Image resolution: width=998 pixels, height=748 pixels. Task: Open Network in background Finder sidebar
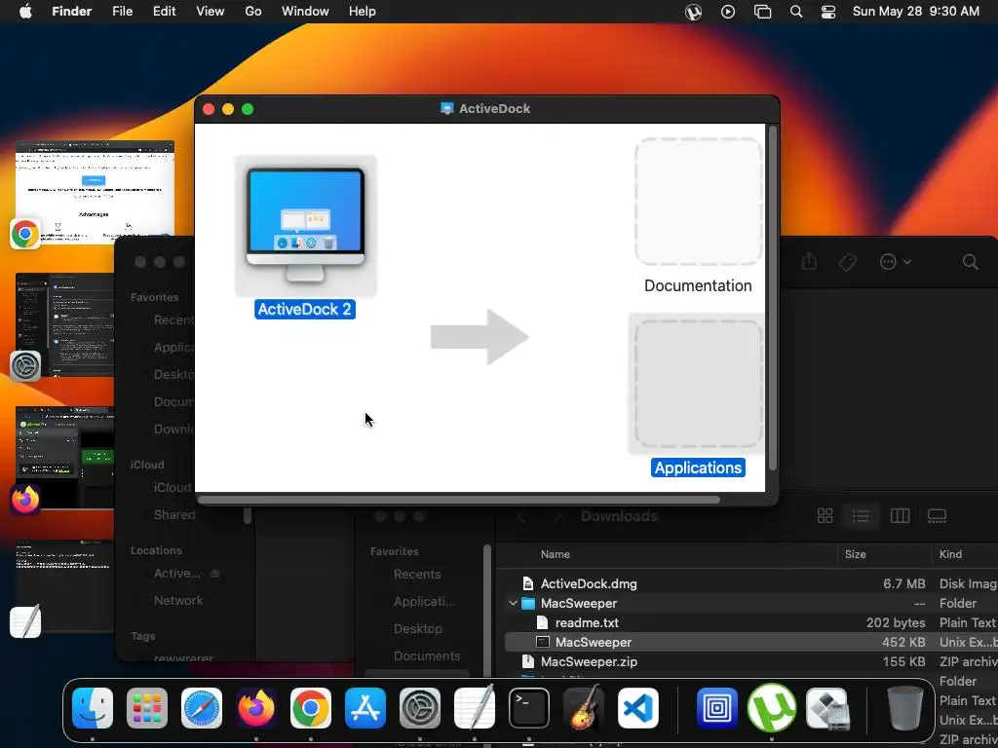pyautogui.click(x=178, y=600)
